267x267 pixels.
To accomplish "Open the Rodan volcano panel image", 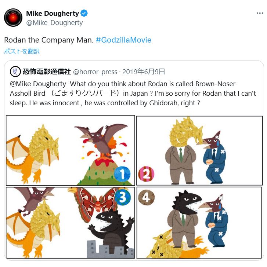I will pos(71,150).
